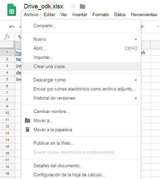Open Detalles del documento...
The height and width of the screenshot is (179, 160).
pos(81,166)
